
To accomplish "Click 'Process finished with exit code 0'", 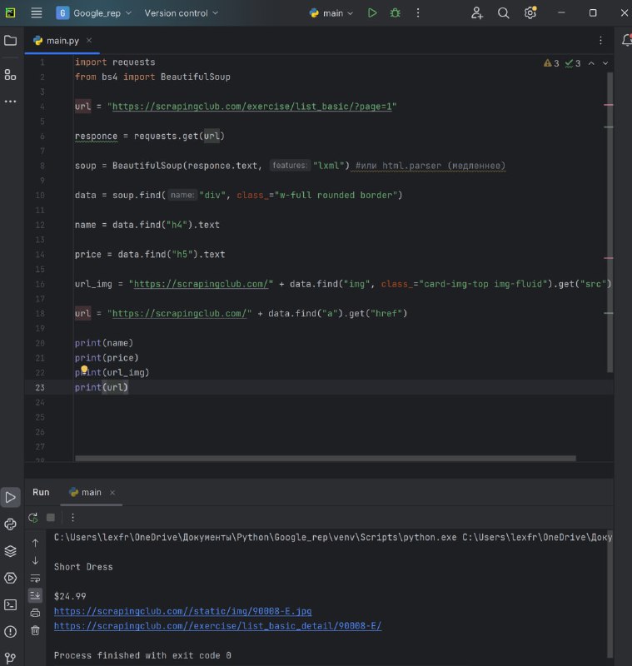I will [x=142, y=655].
